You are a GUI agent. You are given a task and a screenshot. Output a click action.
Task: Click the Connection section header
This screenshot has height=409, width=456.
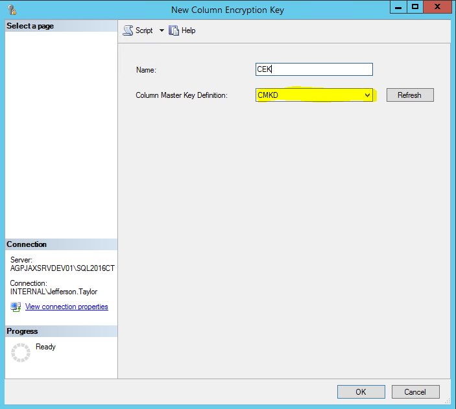pyautogui.click(x=61, y=244)
